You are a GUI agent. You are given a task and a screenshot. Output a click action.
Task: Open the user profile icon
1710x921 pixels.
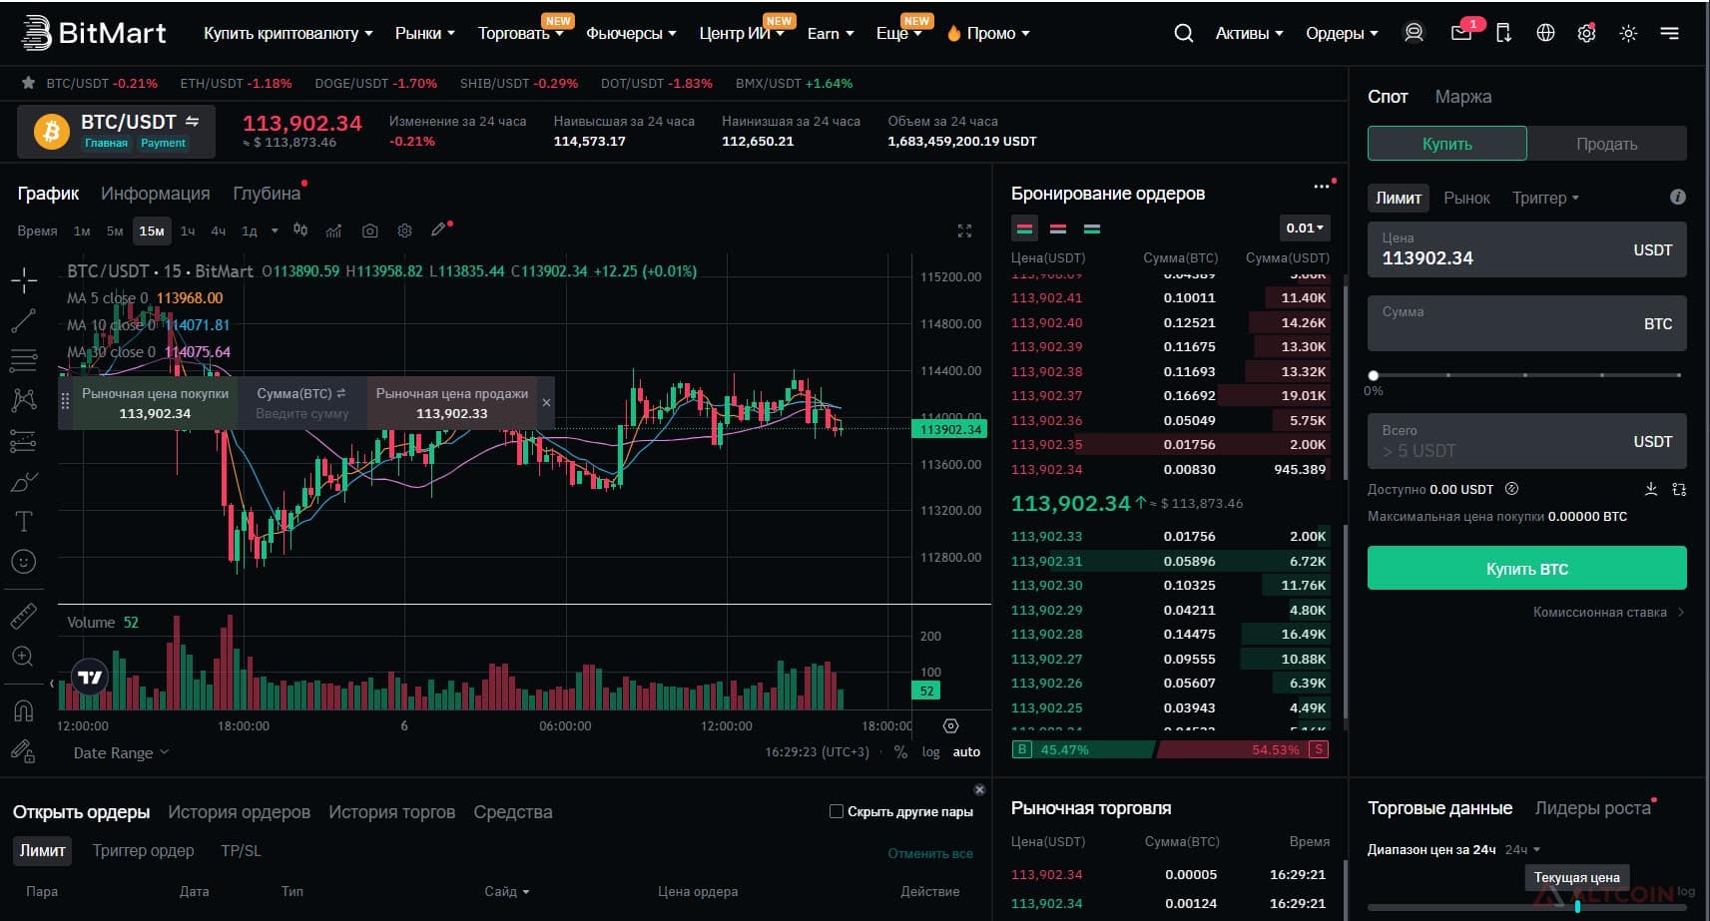[1414, 33]
